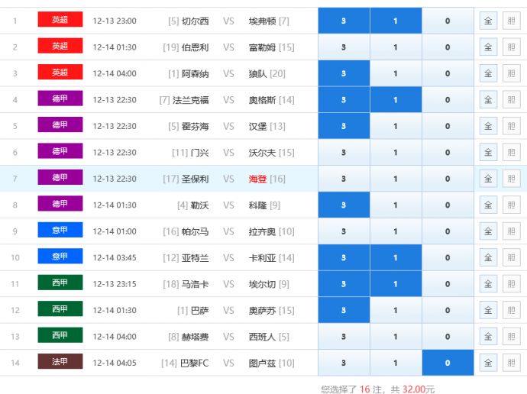This screenshot has height=394, width=527.
Task: Select the 全 button for 切尔西 vs 埃弗顿
Action: click(488, 21)
